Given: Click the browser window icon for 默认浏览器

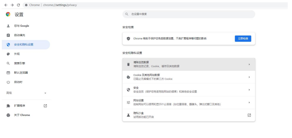Looking at the screenshot, I should pos(8,73).
